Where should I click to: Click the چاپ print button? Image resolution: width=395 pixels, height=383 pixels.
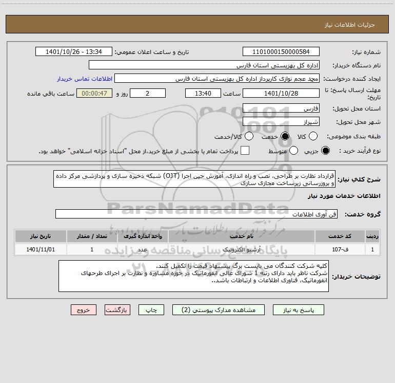(x=151, y=310)
